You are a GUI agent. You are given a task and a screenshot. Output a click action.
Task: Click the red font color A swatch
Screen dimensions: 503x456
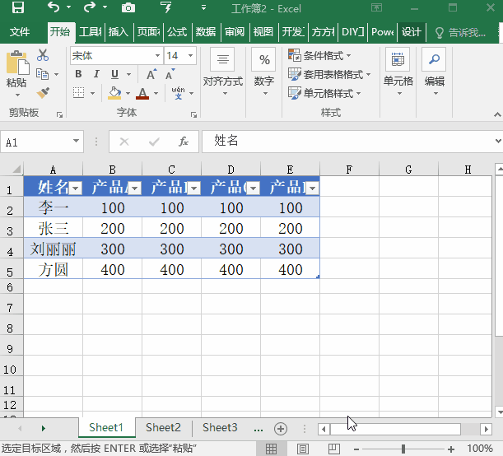pyautogui.click(x=142, y=93)
